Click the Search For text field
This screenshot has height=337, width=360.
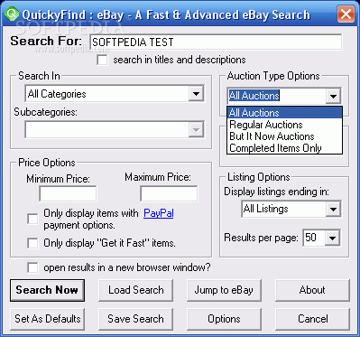216,42
